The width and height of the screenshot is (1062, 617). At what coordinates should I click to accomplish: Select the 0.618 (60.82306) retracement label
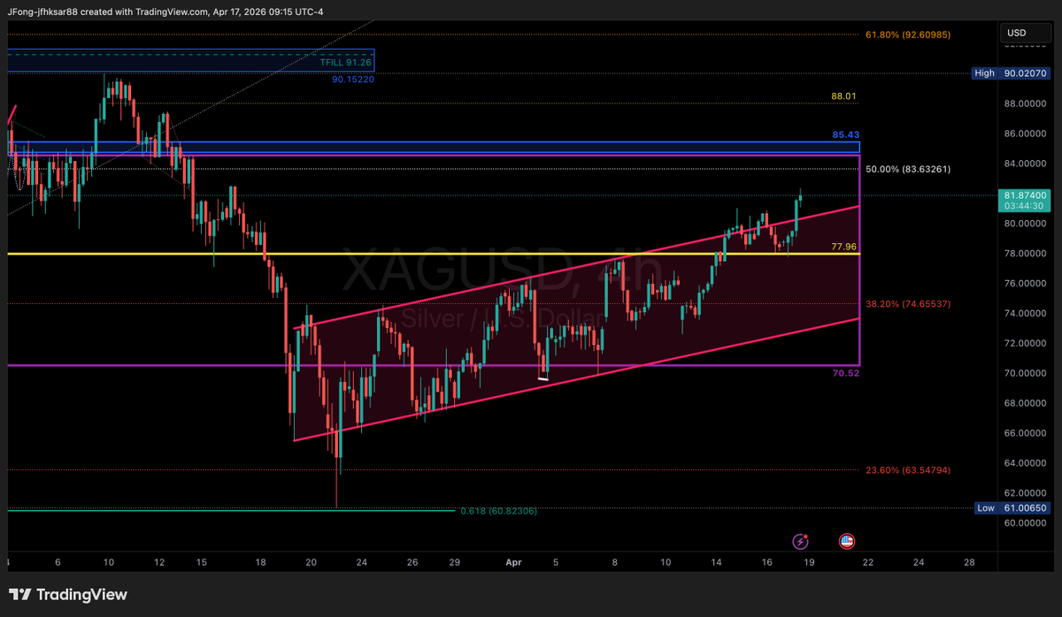[x=498, y=511]
